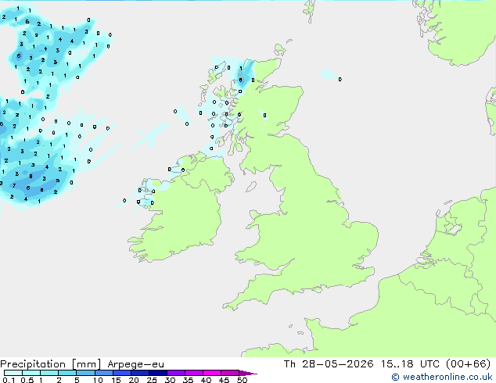Select the 35–40 mm legend color box

pos(194,373)
